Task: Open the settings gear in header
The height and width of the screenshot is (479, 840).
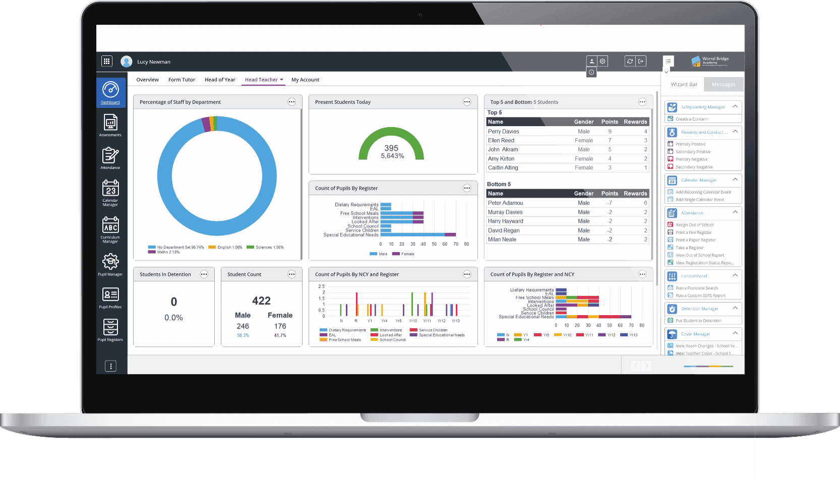Action: (603, 61)
